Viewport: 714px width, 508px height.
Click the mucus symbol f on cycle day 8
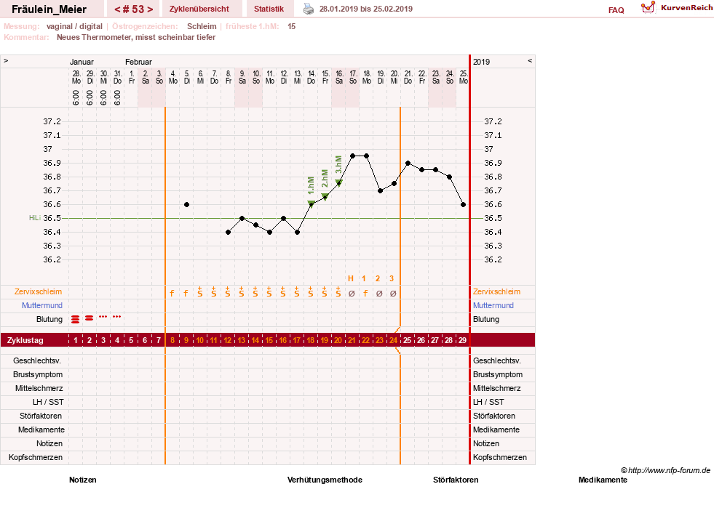[x=172, y=294]
